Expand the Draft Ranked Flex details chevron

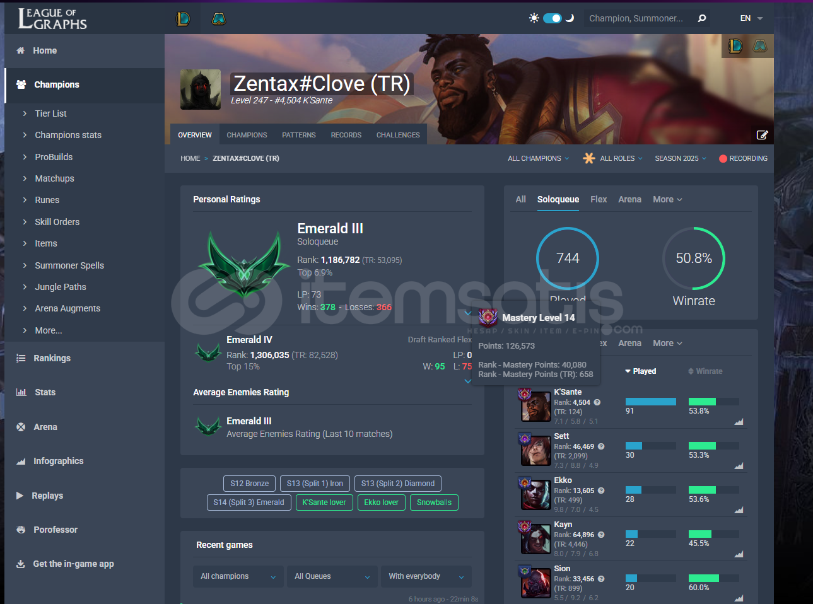coord(467,381)
